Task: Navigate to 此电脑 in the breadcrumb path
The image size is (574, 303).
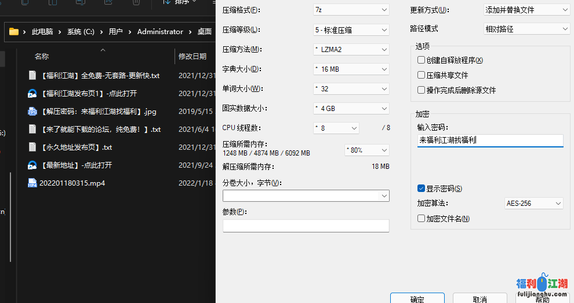Action: pos(42,32)
